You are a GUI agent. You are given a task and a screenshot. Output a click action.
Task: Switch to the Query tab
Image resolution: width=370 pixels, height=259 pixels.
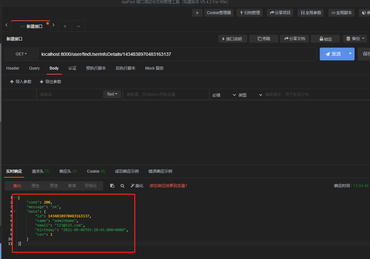(34, 68)
